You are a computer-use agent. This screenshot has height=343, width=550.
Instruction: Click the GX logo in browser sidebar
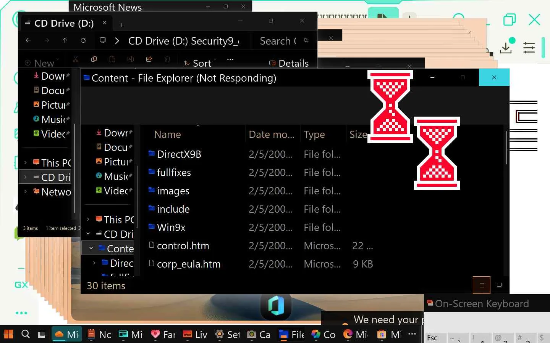coord(21,285)
